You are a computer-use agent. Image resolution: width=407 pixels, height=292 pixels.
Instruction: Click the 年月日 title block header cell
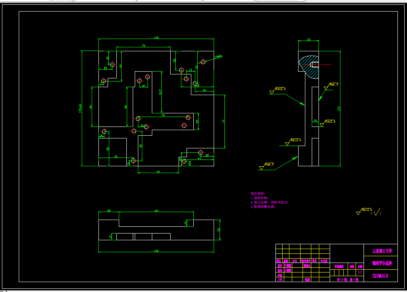324,261
